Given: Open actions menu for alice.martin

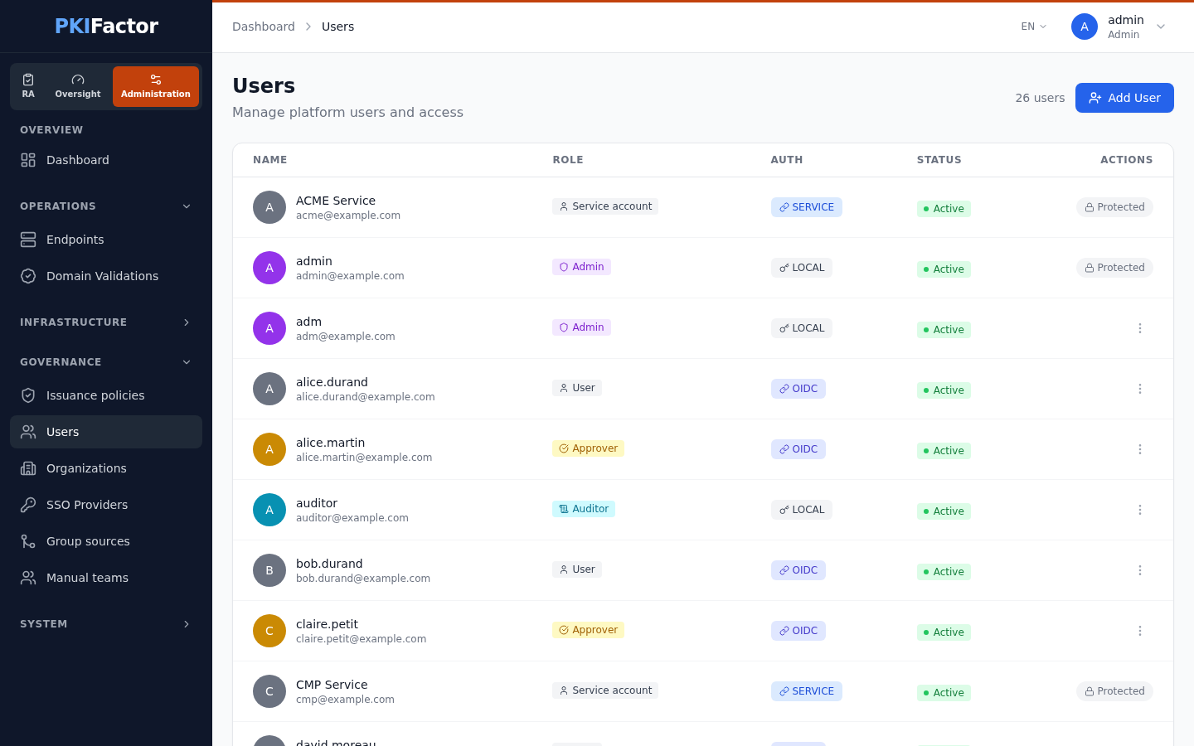Looking at the screenshot, I should [1140, 449].
